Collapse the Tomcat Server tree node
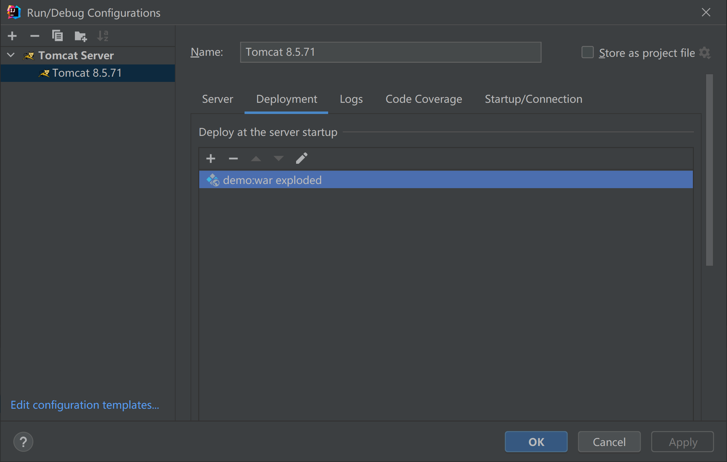727x462 pixels. 11,55
